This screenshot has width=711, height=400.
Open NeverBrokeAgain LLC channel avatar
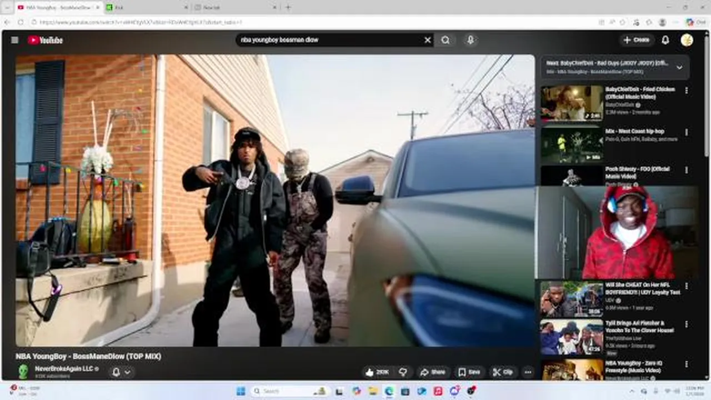pyautogui.click(x=23, y=372)
